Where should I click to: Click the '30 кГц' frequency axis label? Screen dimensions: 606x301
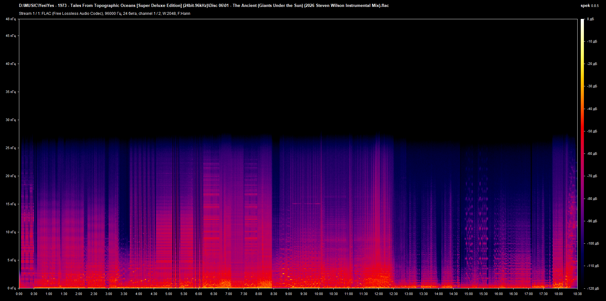click(11, 120)
